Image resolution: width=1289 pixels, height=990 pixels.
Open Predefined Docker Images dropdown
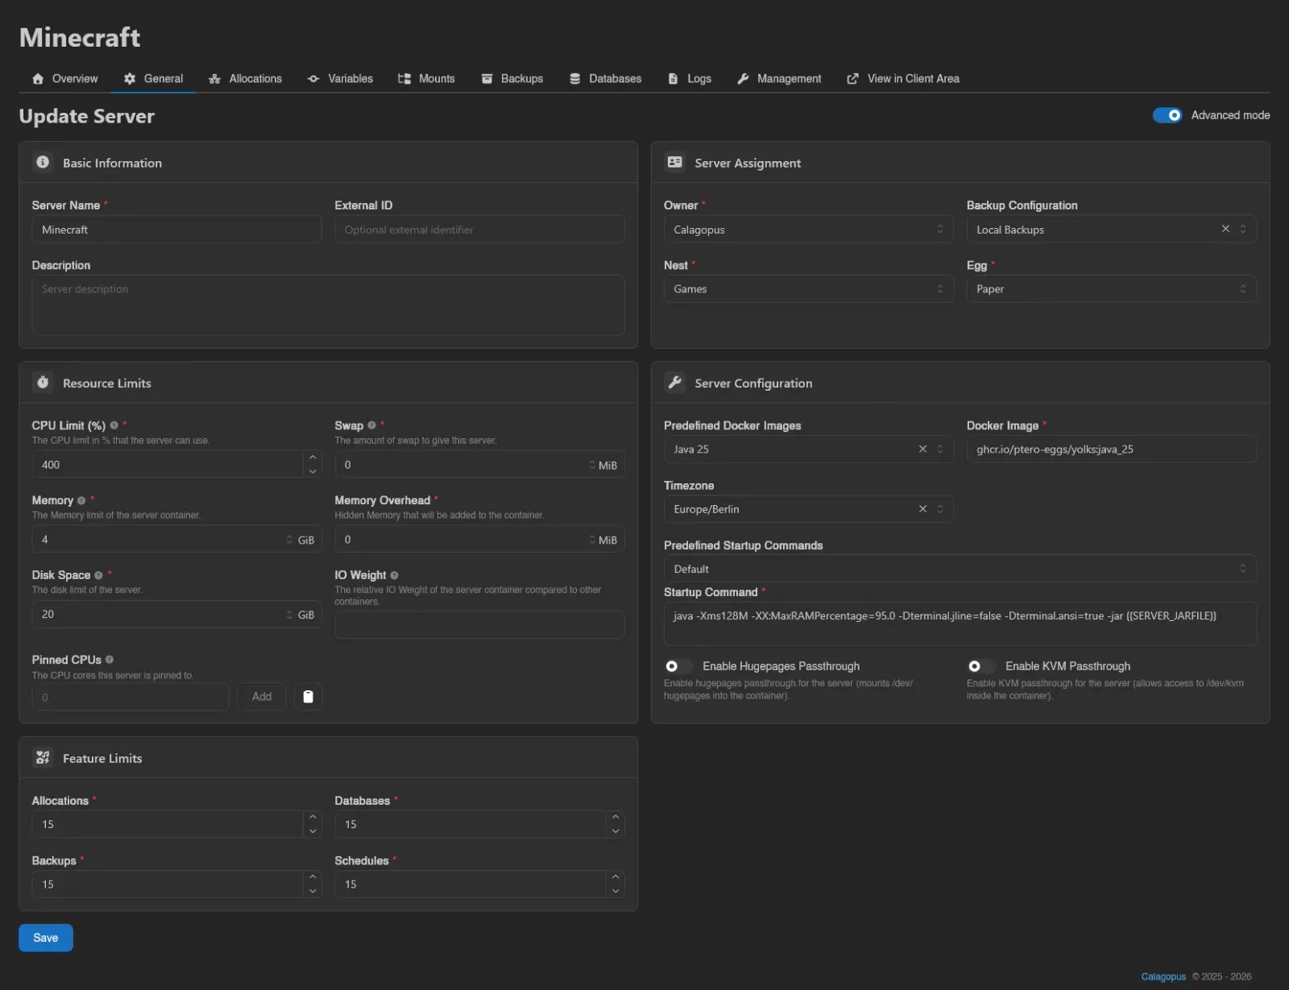point(808,449)
